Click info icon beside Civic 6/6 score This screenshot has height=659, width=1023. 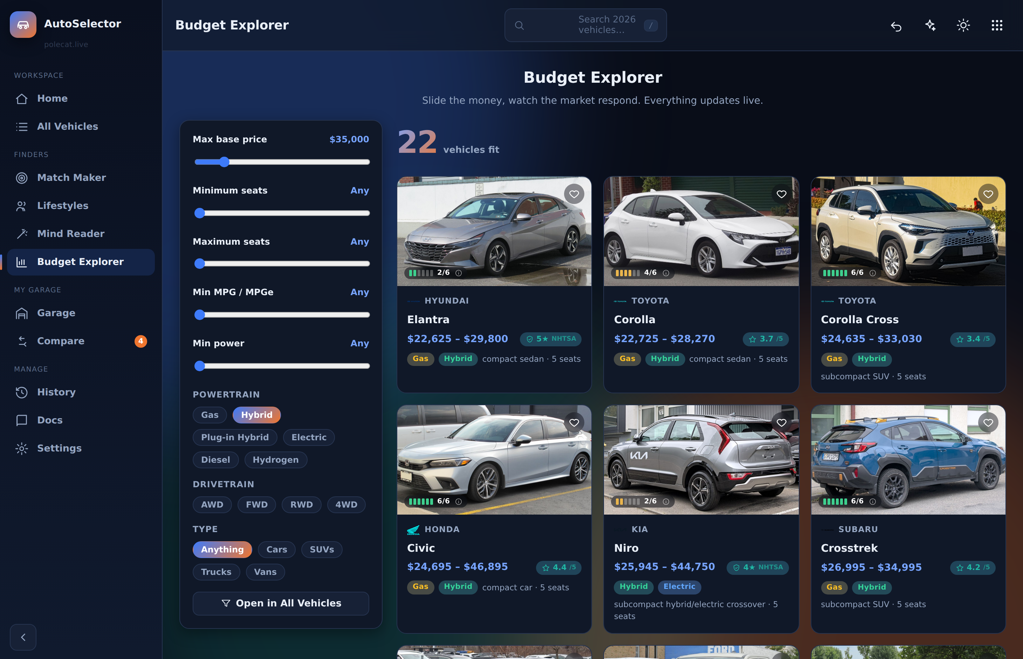point(459,502)
